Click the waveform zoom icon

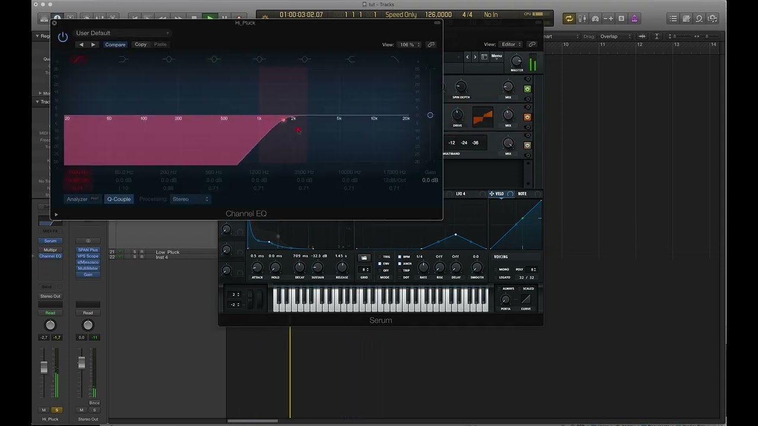[x=642, y=37]
